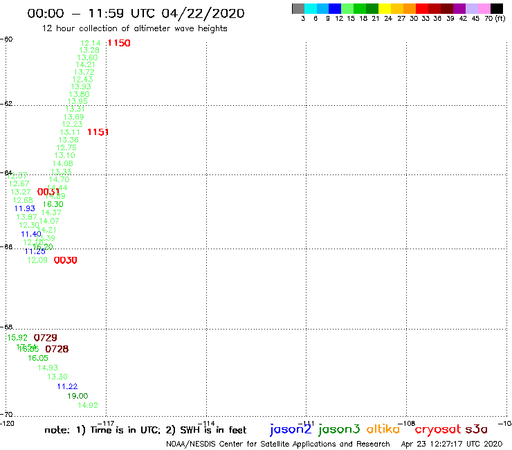
Task: Click the dark red time label 0729
Action: pos(46,338)
